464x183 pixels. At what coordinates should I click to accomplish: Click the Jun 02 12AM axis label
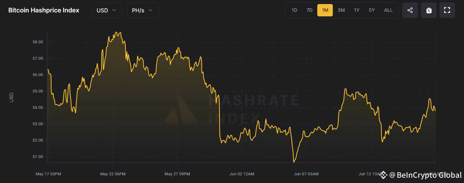pos(242,174)
